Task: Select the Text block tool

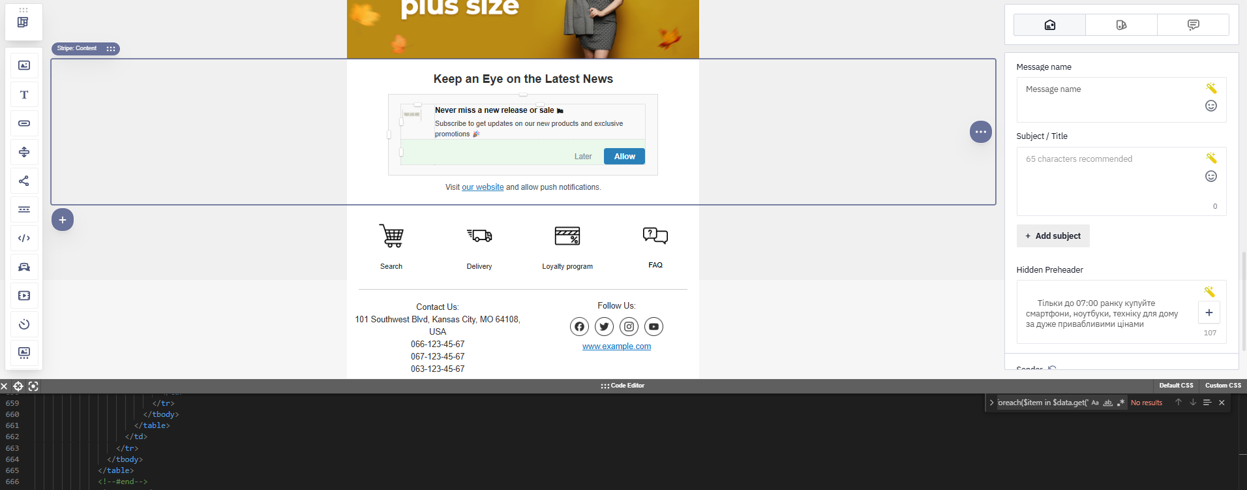Action: pos(24,95)
